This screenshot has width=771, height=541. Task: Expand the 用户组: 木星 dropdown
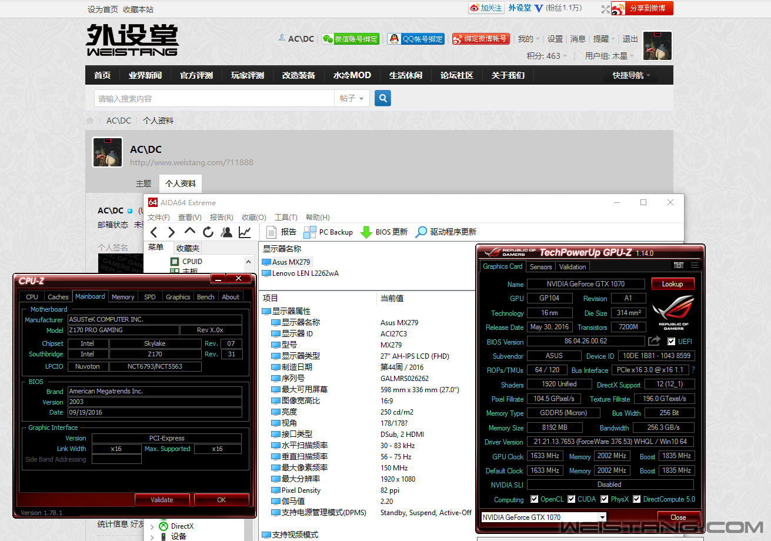pos(610,56)
